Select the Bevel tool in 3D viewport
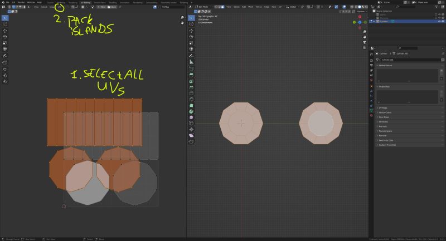The height and width of the screenshot is (241, 446). 191,87
